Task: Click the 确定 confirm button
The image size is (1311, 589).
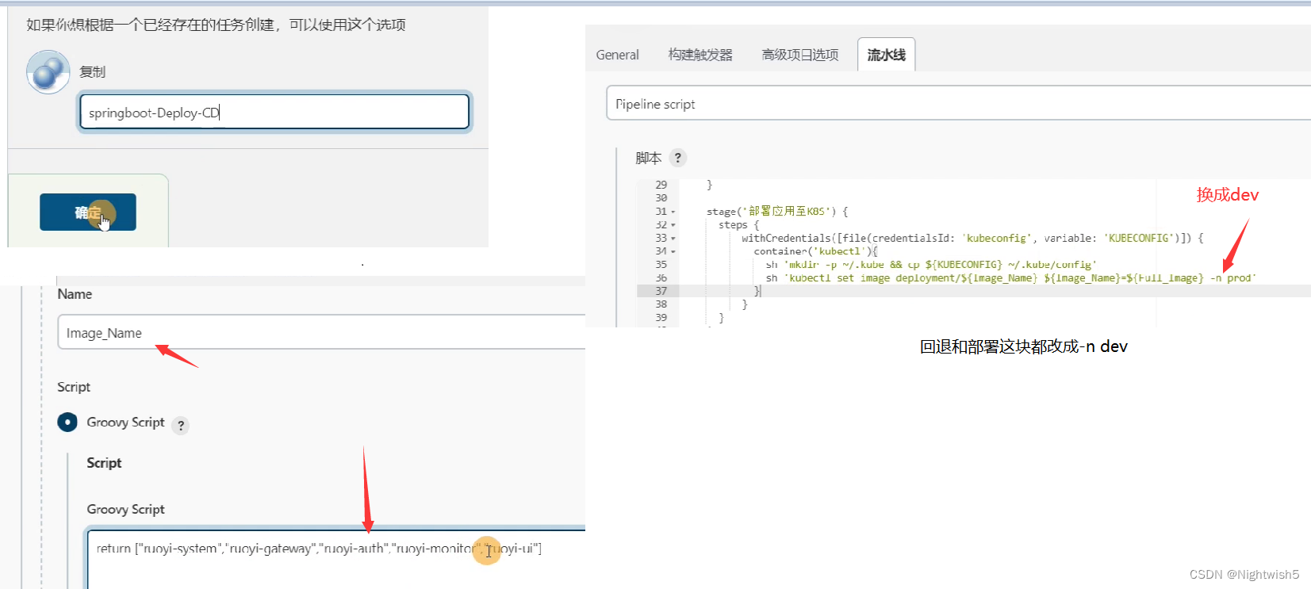Action: click(88, 212)
